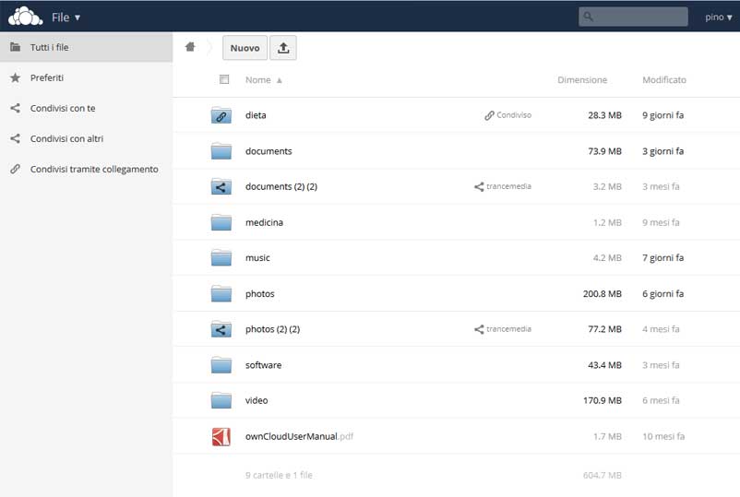This screenshot has height=497, width=740.
Task: Open Condivisi tramite collegamento sidebar item
Action: click(x=93, y=170)
